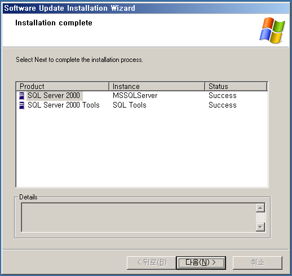Viewport: 292px width, 276px height.
Task: Click the < 뒤로(B) Back button
Action: [x=152, y=262]
